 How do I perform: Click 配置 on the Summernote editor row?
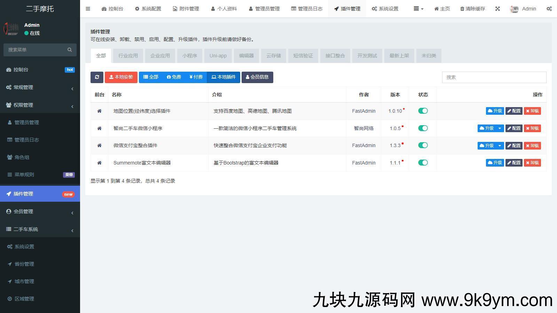(x=513, y=162)
